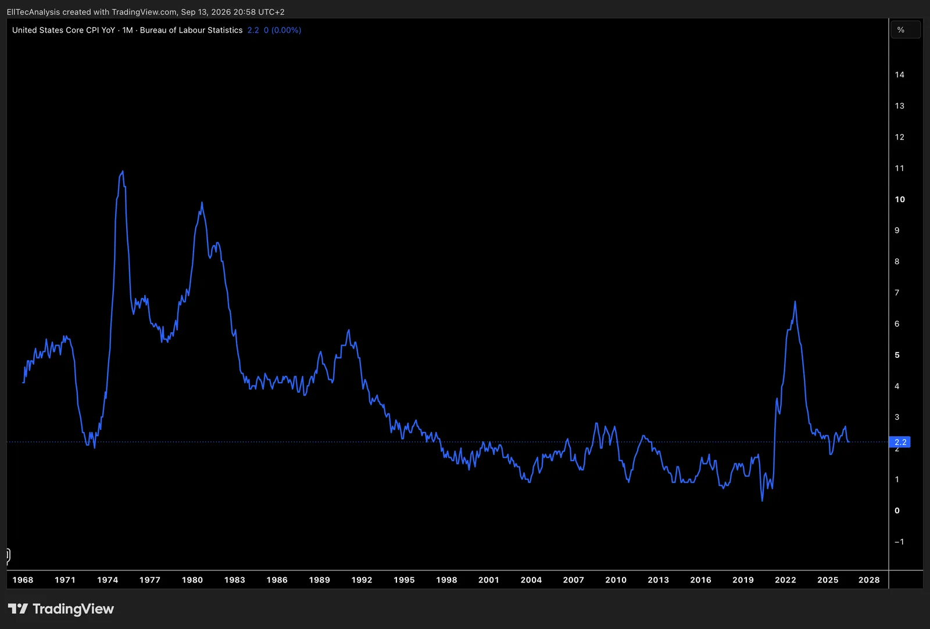Click the TradingView logo
This screenshot has height=629, width=930.
tap(61, 609)
